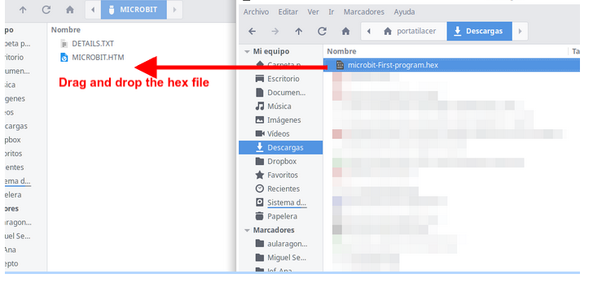Open home folder in MICROBIT window

pos(70,10)
